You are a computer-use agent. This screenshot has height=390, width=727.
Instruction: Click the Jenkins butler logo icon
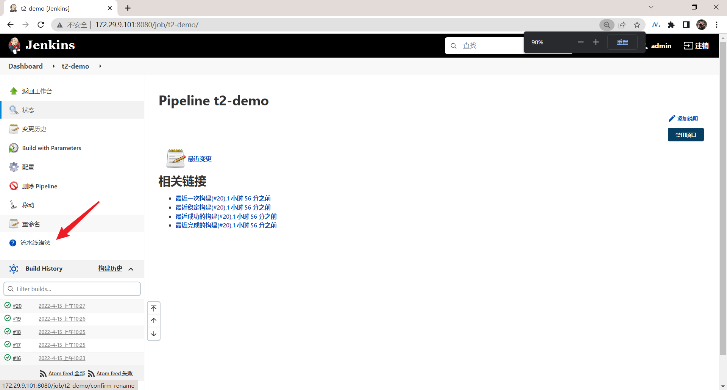[15, 45]
